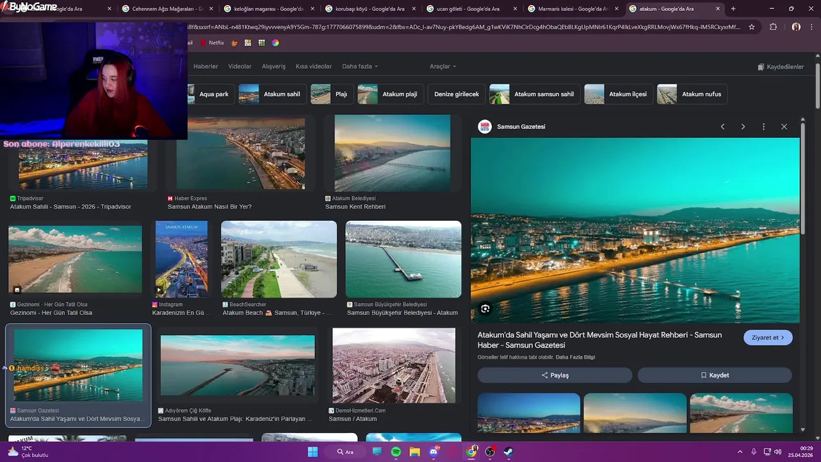This screenshot has height=462, width=821.
Task: Filter by the 'Atakum nufus' chip
Action: 692,94
